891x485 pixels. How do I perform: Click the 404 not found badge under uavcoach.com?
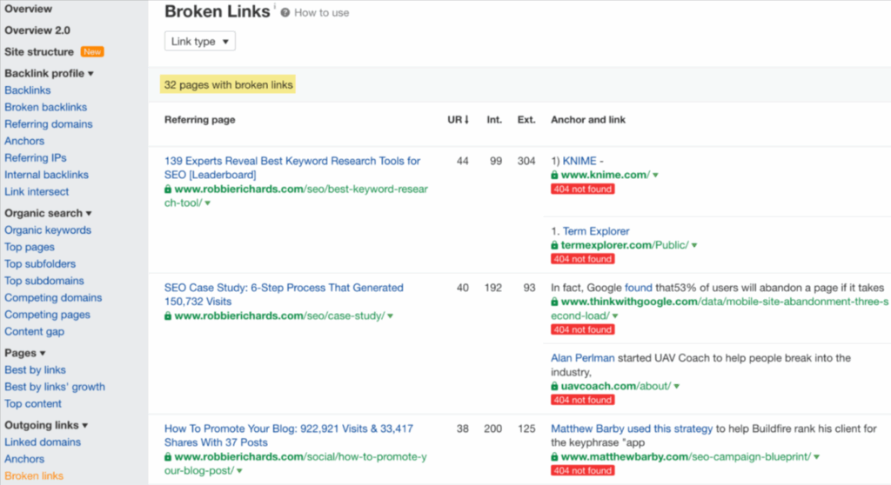(582, 400)
